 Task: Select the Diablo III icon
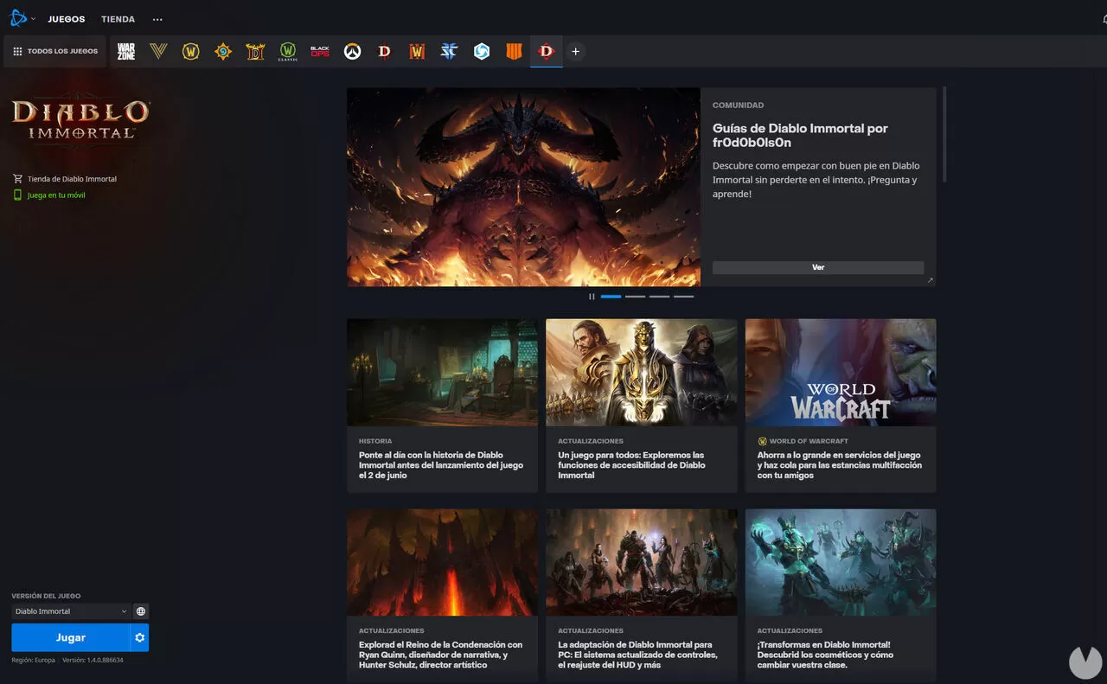pos(385,52)
